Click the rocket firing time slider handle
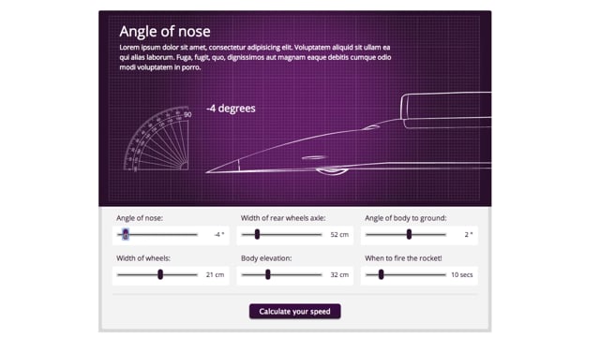The width and height of the screenshot is (600, 337). [382, 274]
